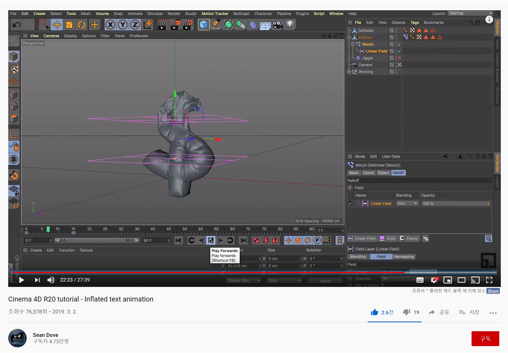Open the Spline pen tool icon
508x353 pixels.
click(x=216, y=25)
